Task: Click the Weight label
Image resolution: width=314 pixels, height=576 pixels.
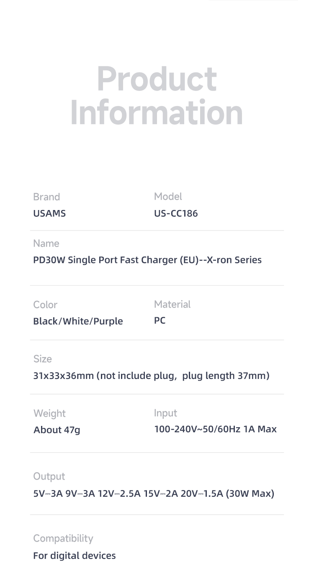Action: pyautogui.click(x=49, y=413)
